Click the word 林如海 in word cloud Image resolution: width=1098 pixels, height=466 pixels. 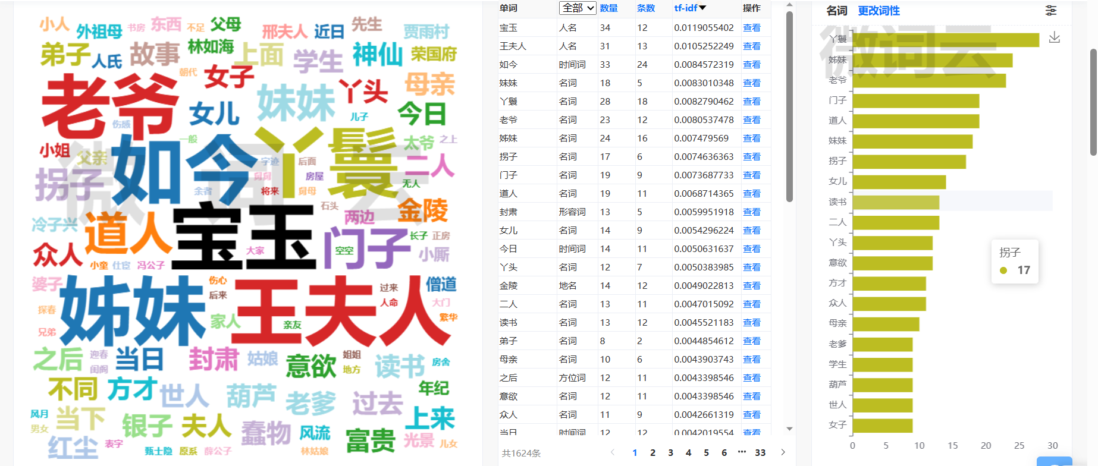pos(211,46)
